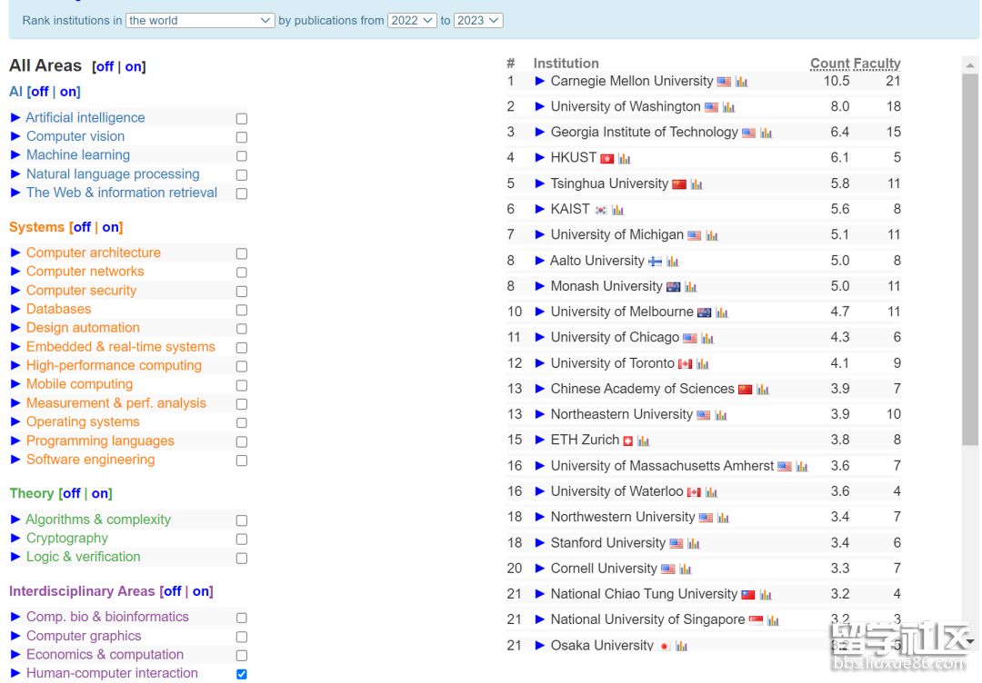Expand the Algorithms & complexity triangle

pos(15,520)
